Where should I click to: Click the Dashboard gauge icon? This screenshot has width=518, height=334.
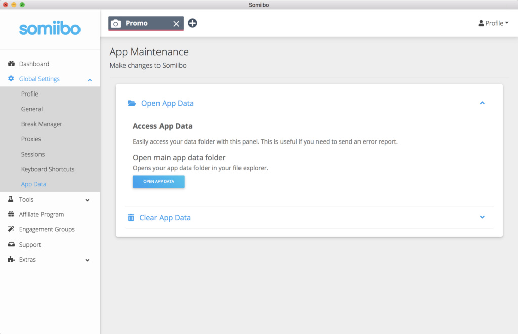coord(11,64)
